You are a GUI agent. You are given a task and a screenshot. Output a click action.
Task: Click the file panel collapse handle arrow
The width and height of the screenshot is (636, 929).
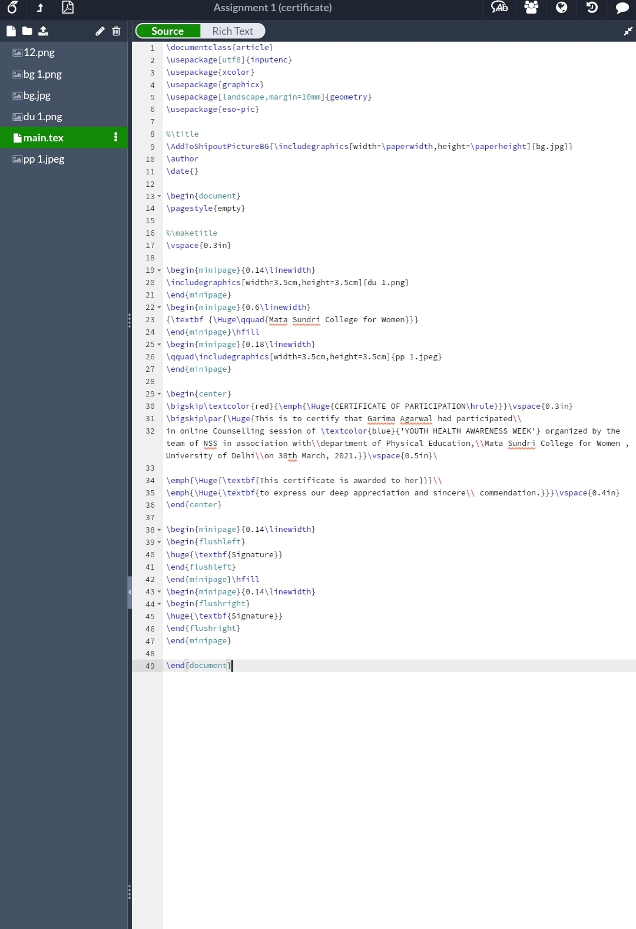coord(130,592)
